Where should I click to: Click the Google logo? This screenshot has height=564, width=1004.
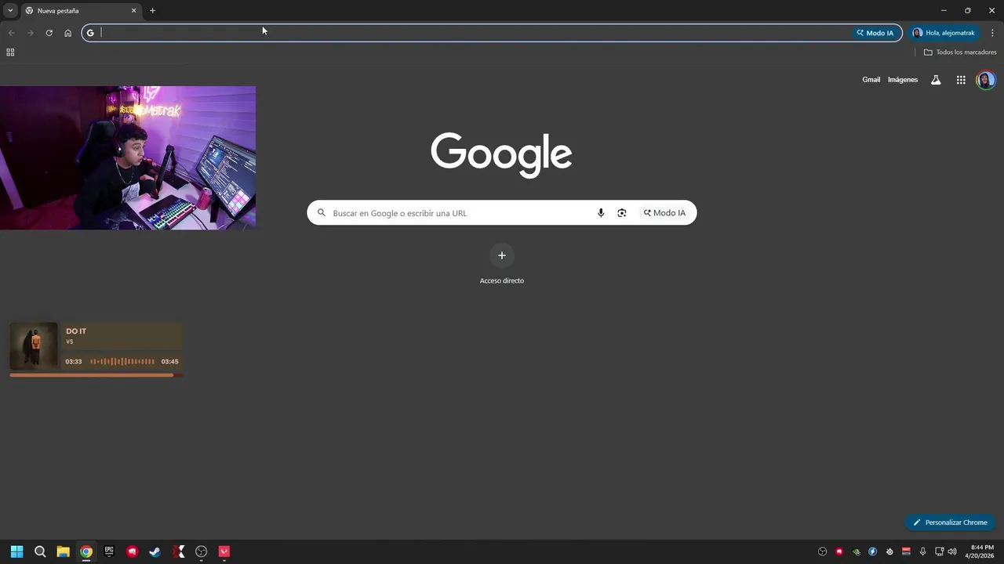click(501, 154)
